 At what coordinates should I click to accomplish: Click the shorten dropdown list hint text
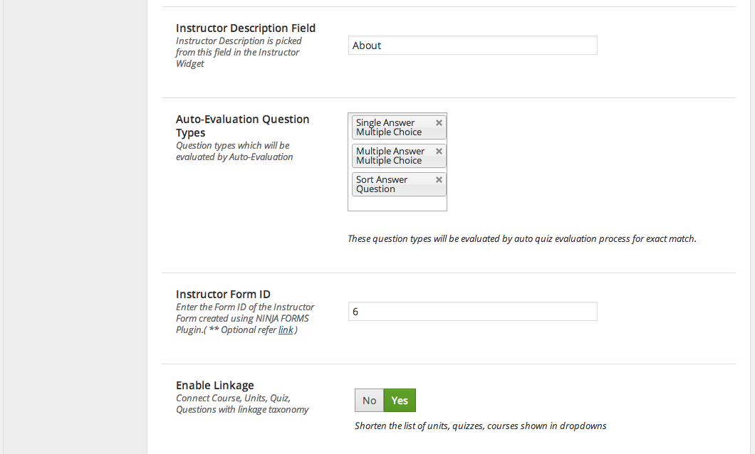click(481, 426)
